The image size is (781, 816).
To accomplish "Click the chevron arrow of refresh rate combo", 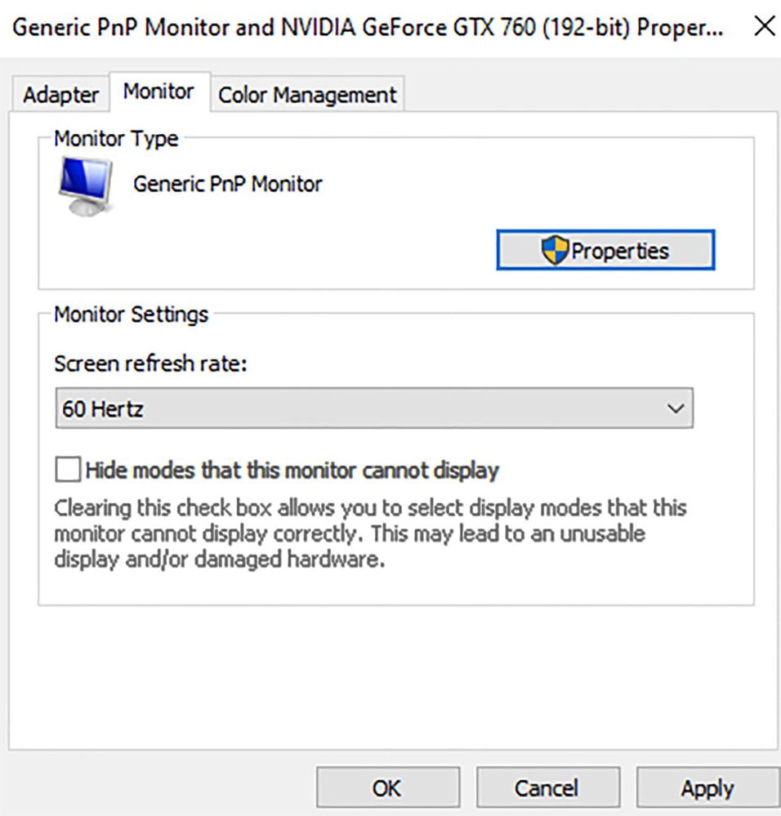I will (x=675, y=408).
